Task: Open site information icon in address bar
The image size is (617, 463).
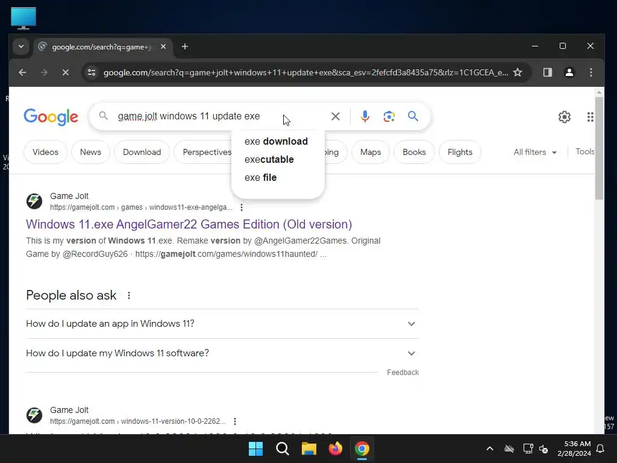Action: (x=92, y=72)
